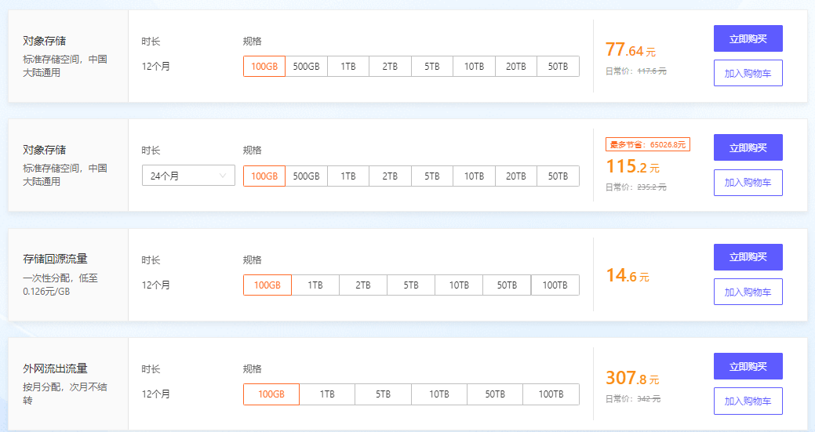Screen dimensions: 815x432
Task: Add the 115.2元 plan to 购物车
Action: 748,183
